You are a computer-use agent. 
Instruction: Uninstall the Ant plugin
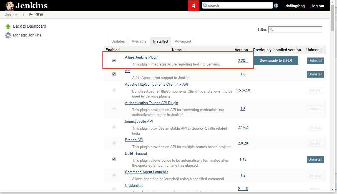pos(315,74)
